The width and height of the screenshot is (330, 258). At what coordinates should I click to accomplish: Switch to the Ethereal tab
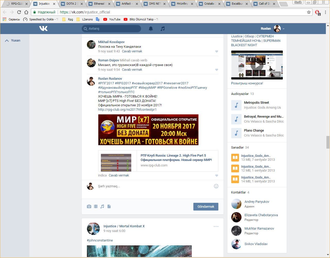100,4
